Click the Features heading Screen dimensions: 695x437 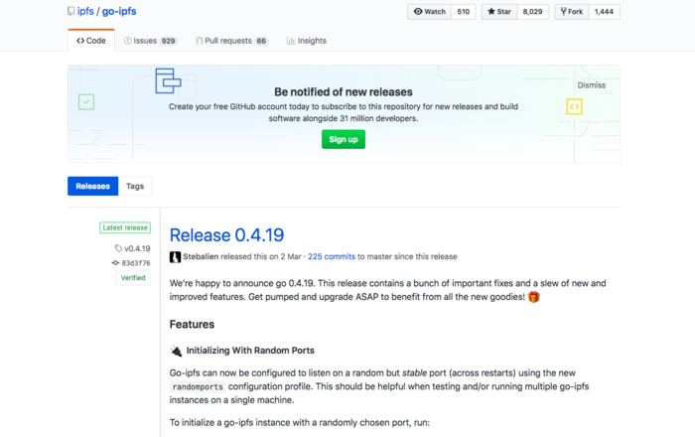[x=192, y=325]
